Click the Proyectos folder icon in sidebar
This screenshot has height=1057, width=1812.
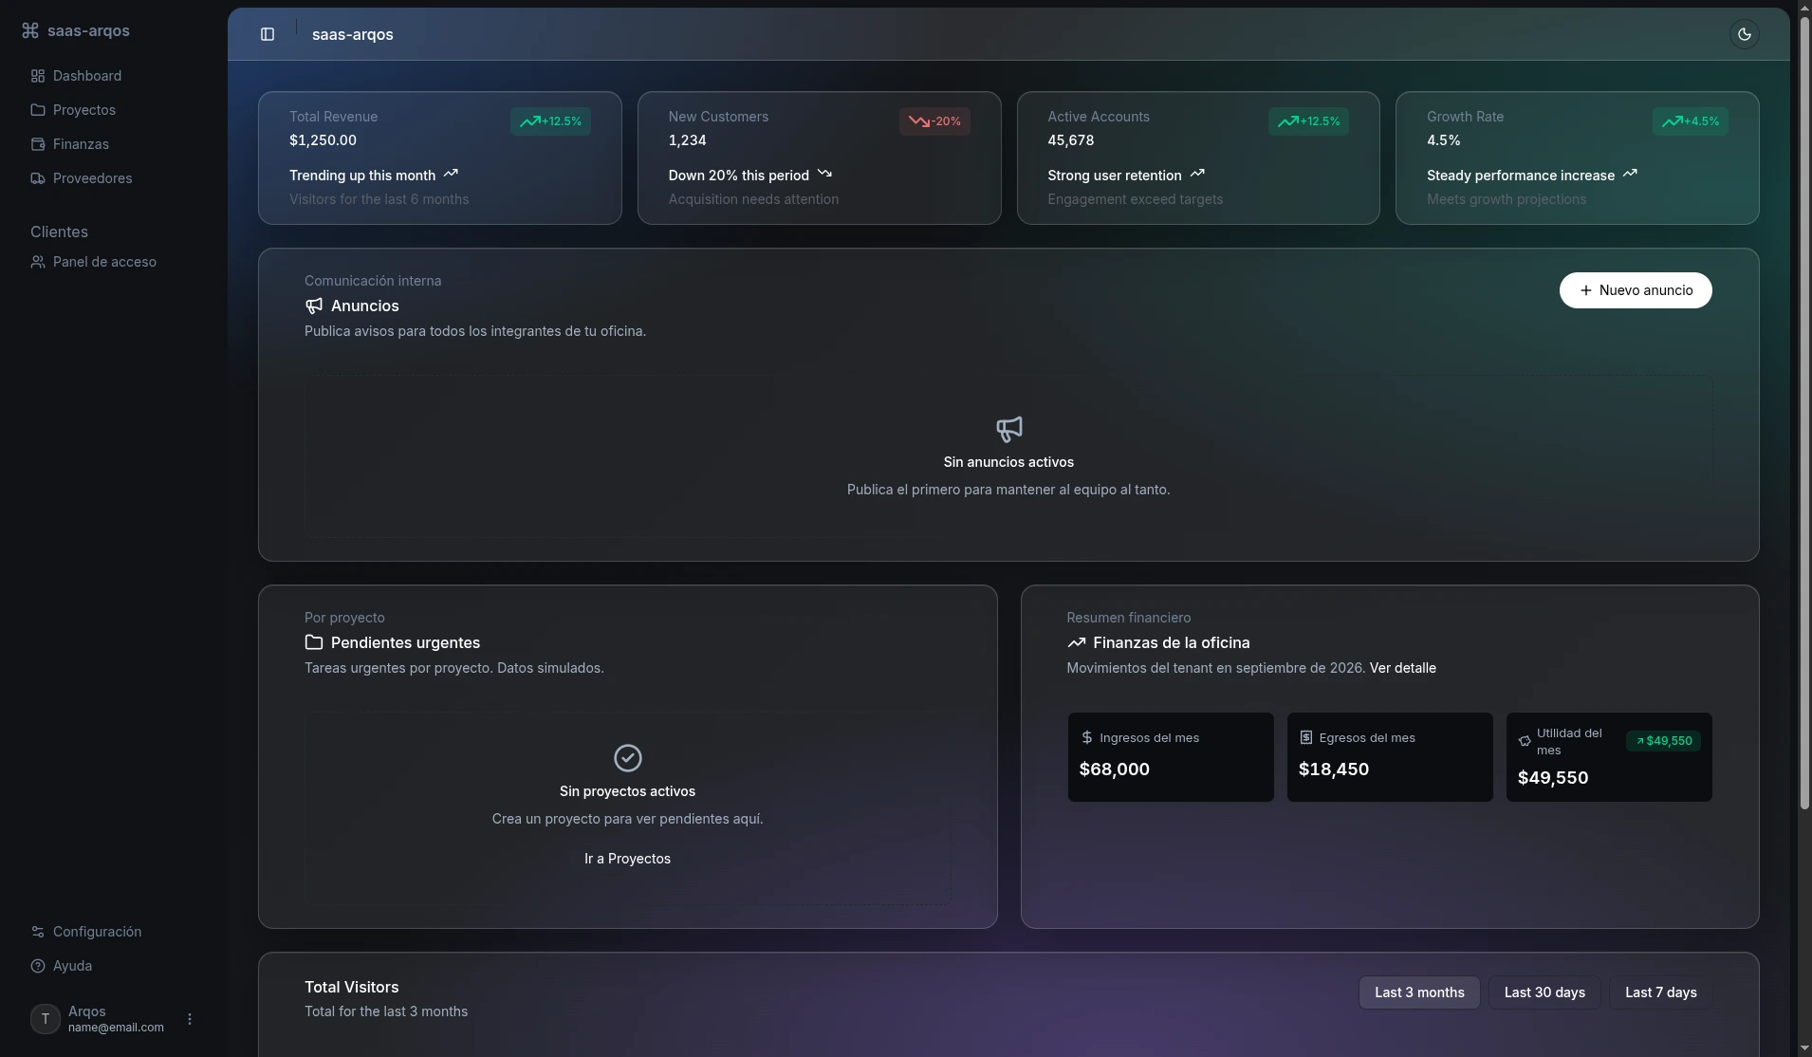tap(38, 110)
